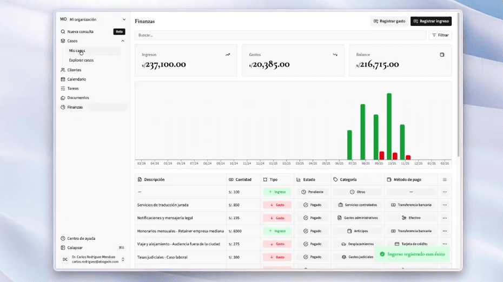This screenshot has width=503, height=282.
Task: Click the Ingresos trend-up icon
Action: pos(228,55)
